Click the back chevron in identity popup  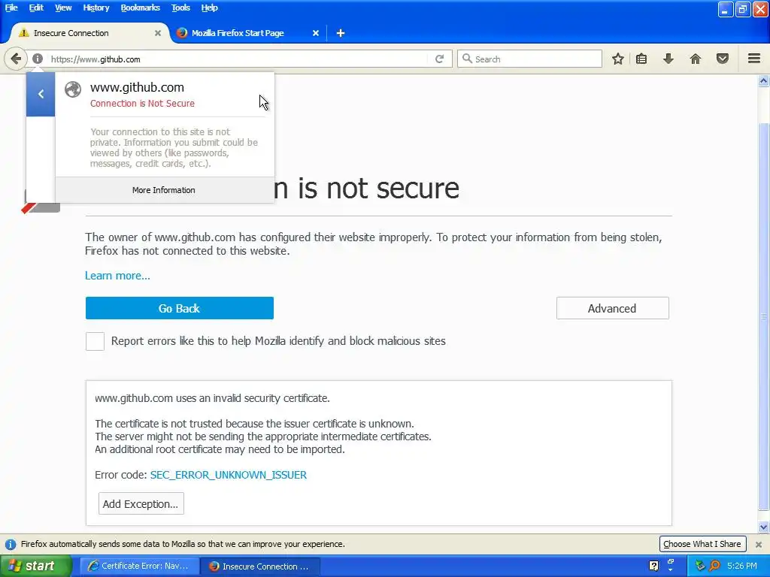tap(41, 94)
